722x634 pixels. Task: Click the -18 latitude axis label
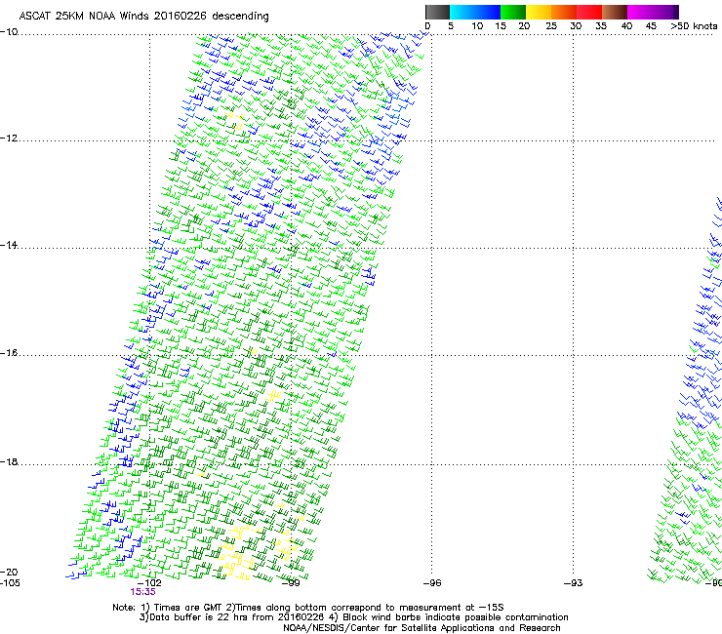[x=9, y=461]
